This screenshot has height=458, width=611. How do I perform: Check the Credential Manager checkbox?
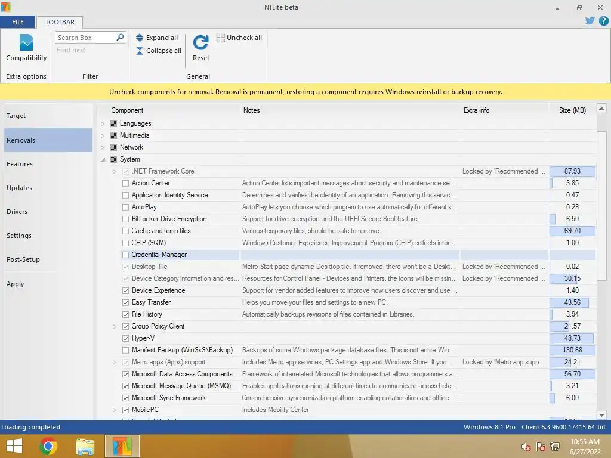click(125, 255)
